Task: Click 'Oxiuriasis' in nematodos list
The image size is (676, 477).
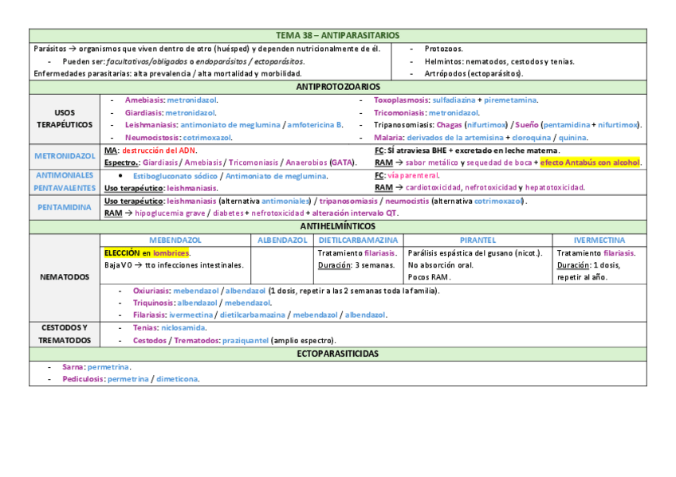Action: [151, 291]
